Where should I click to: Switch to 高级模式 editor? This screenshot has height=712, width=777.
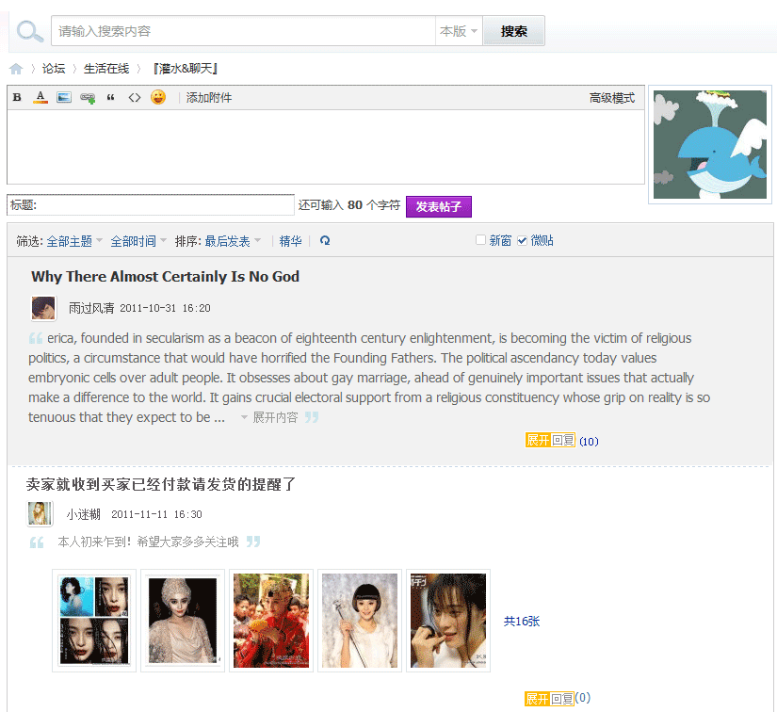coord(612,98)
